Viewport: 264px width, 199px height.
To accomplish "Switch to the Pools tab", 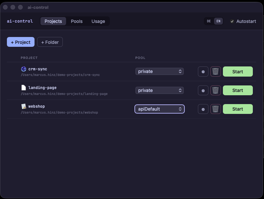I will coord(77,21).
